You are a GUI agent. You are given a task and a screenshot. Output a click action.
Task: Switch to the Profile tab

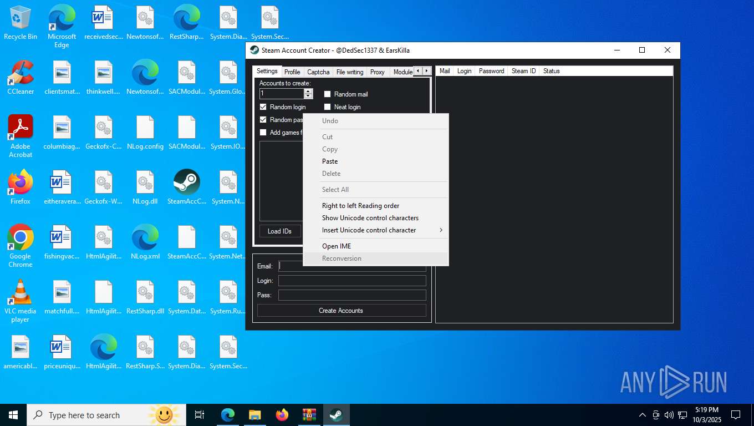click(x=292, y=72)
